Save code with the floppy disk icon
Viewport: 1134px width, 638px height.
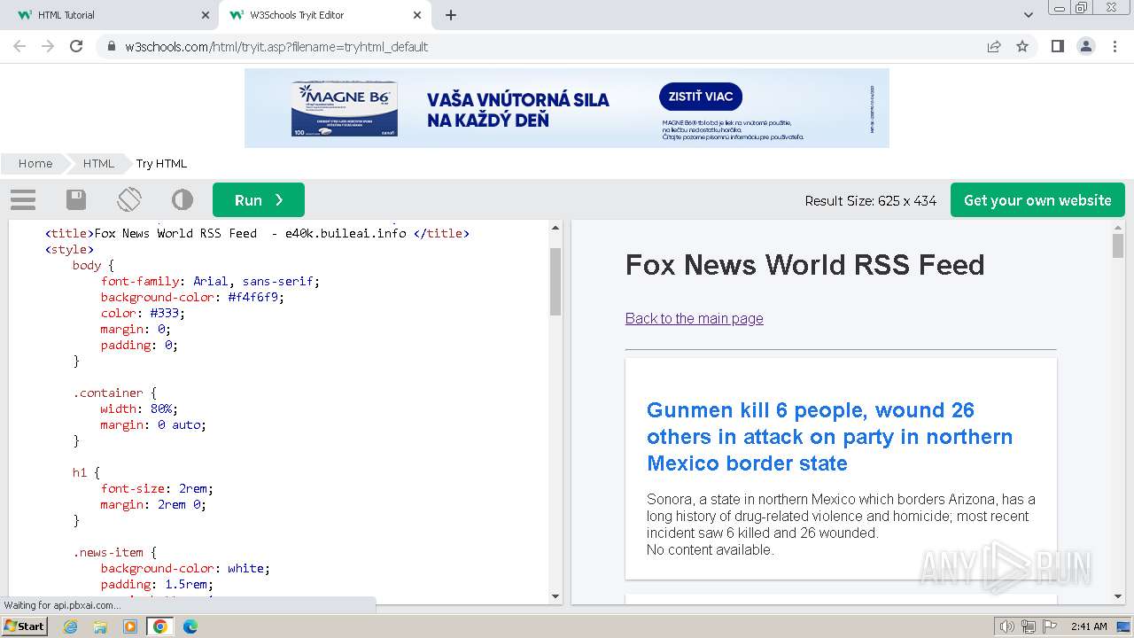(76, 200)
